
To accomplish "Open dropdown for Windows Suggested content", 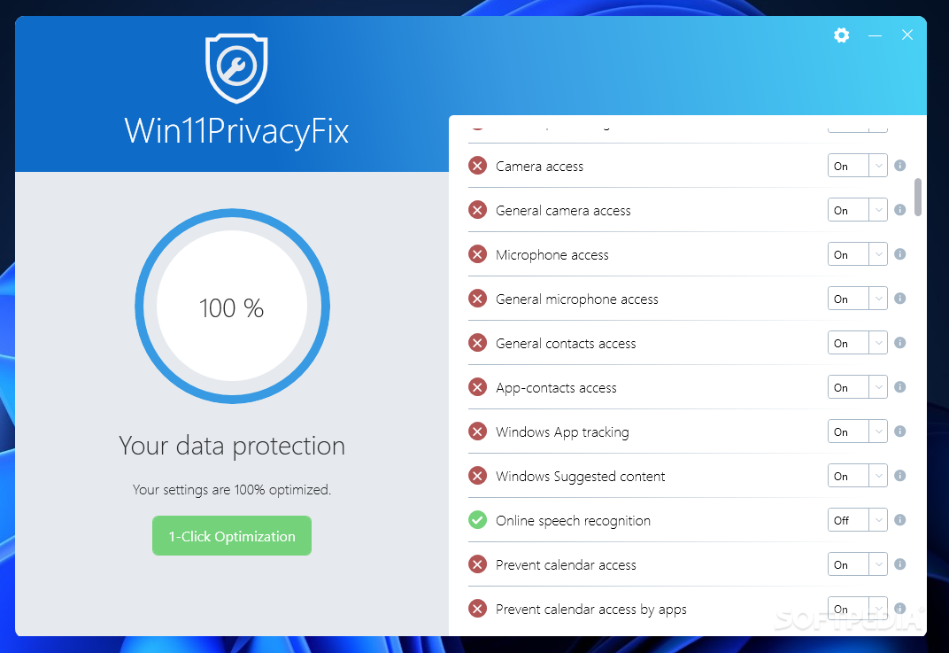I will coord(857,476).
